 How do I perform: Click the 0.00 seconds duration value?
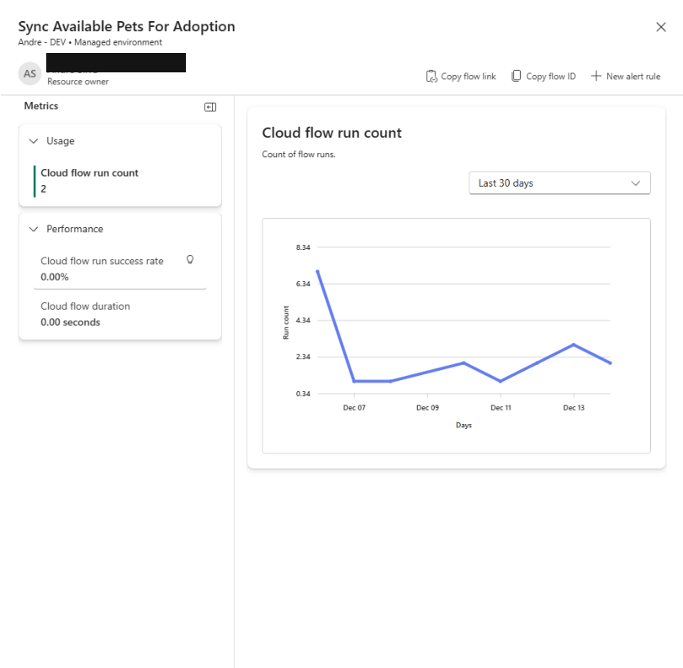pos(70,322)
